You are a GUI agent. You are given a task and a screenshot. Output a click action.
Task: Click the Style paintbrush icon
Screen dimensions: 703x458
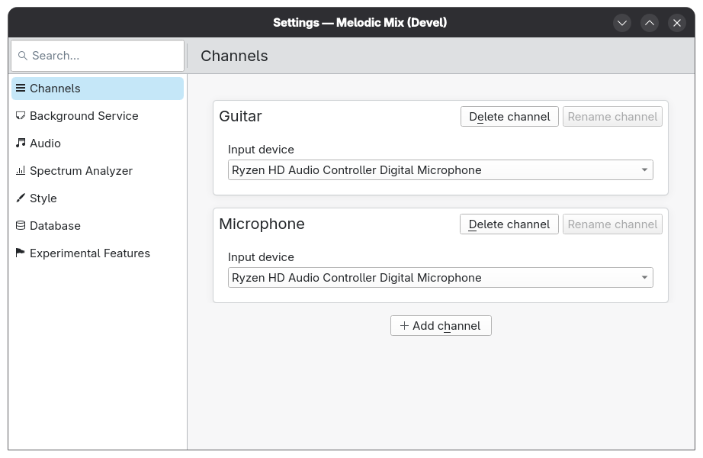21,198
